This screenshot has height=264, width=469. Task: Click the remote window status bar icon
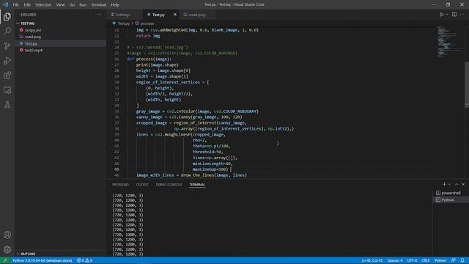coord(4,260)
